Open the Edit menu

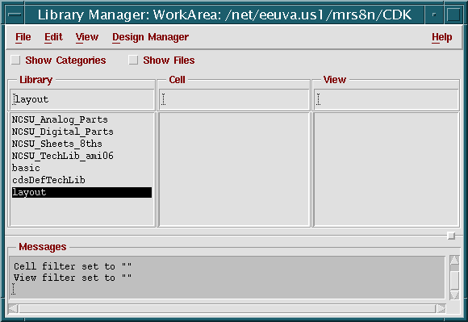click(x=53, y=37)
